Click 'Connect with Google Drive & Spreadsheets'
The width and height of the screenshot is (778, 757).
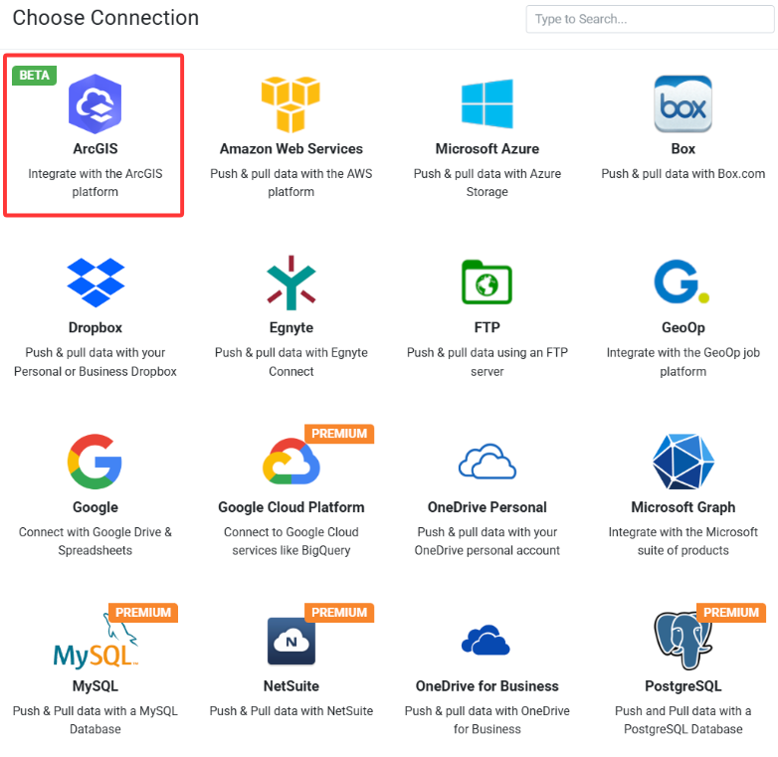pos(96,541)
